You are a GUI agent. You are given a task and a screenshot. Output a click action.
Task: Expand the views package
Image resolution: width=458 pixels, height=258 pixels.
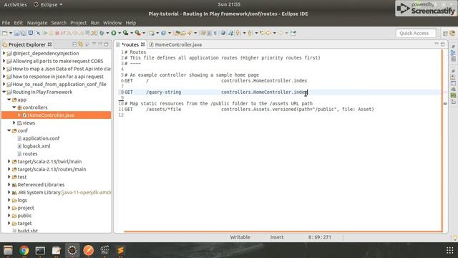pos(14,123)
